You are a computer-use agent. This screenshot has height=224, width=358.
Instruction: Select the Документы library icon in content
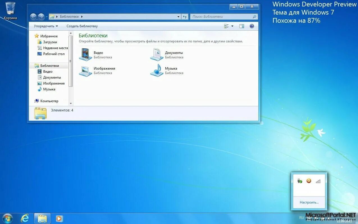point(157,54)
